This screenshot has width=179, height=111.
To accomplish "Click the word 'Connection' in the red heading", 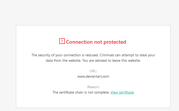I will (x=79, y=42).
